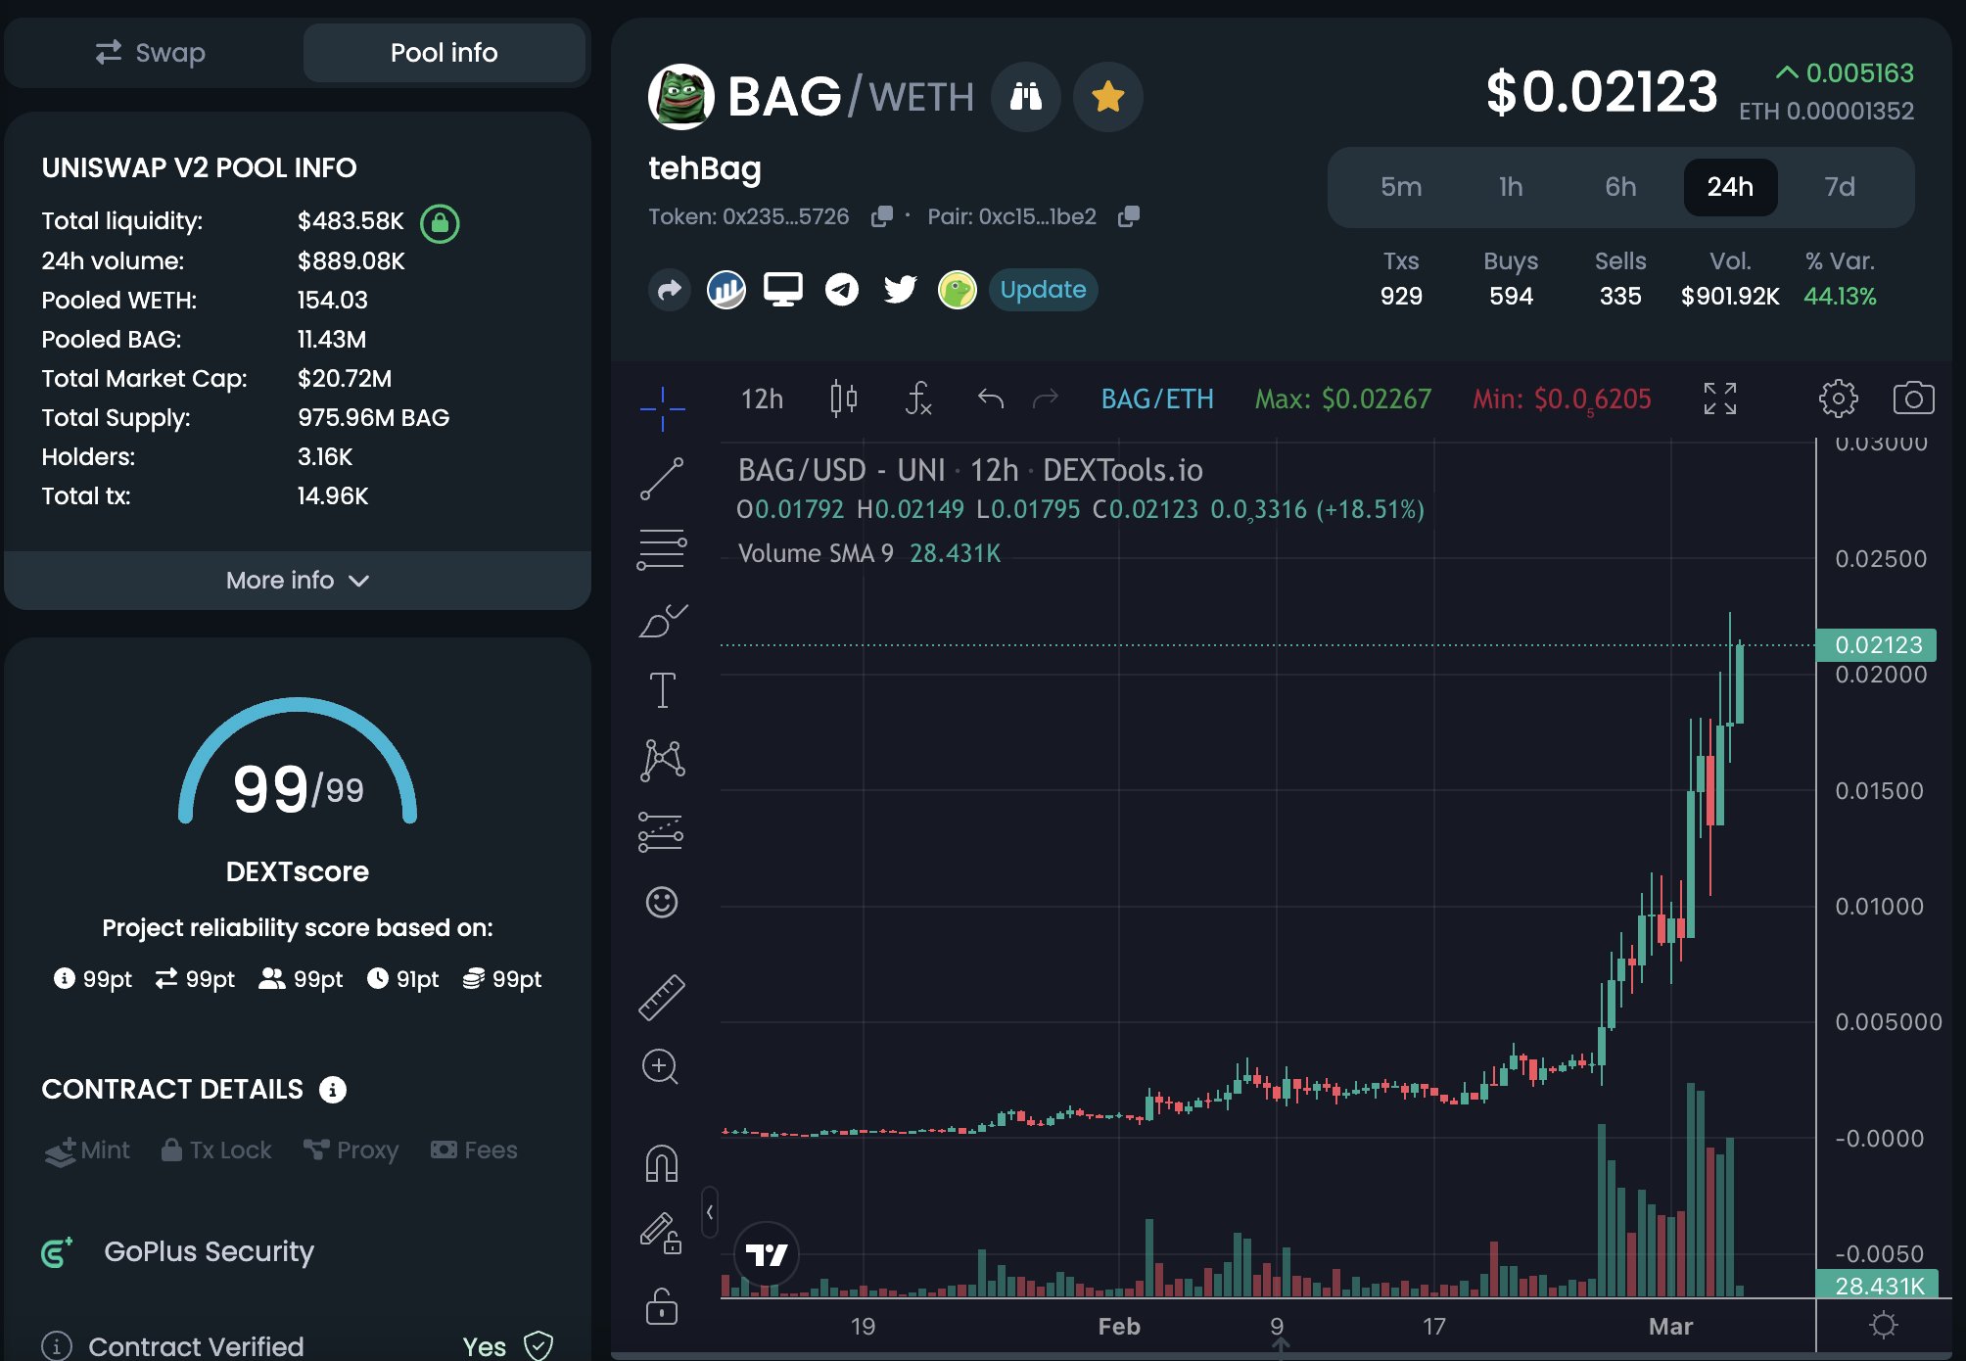This screenshot has height=1361, width=1966.
Task: Open the indicators fx button
Action: pos(917,399)
